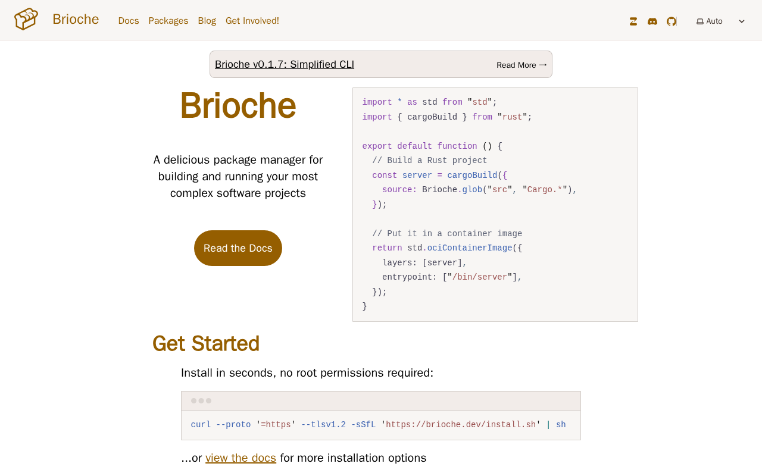762x476 pixels.
Task: Click Read More on the banner
Action: click(x=516, y=65)
